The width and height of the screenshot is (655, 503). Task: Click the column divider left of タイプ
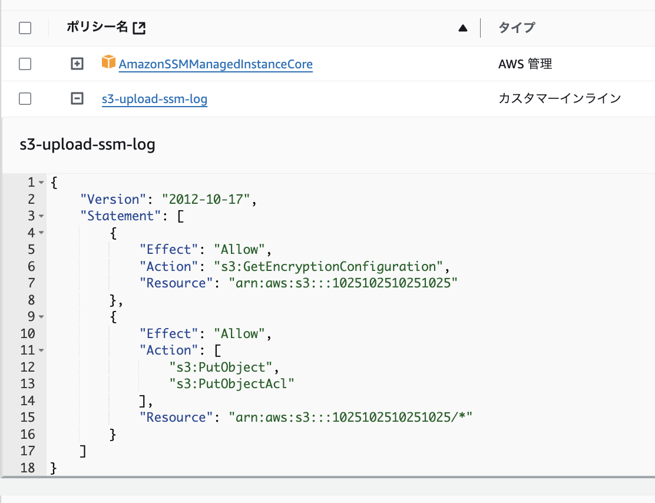point(481,28)
